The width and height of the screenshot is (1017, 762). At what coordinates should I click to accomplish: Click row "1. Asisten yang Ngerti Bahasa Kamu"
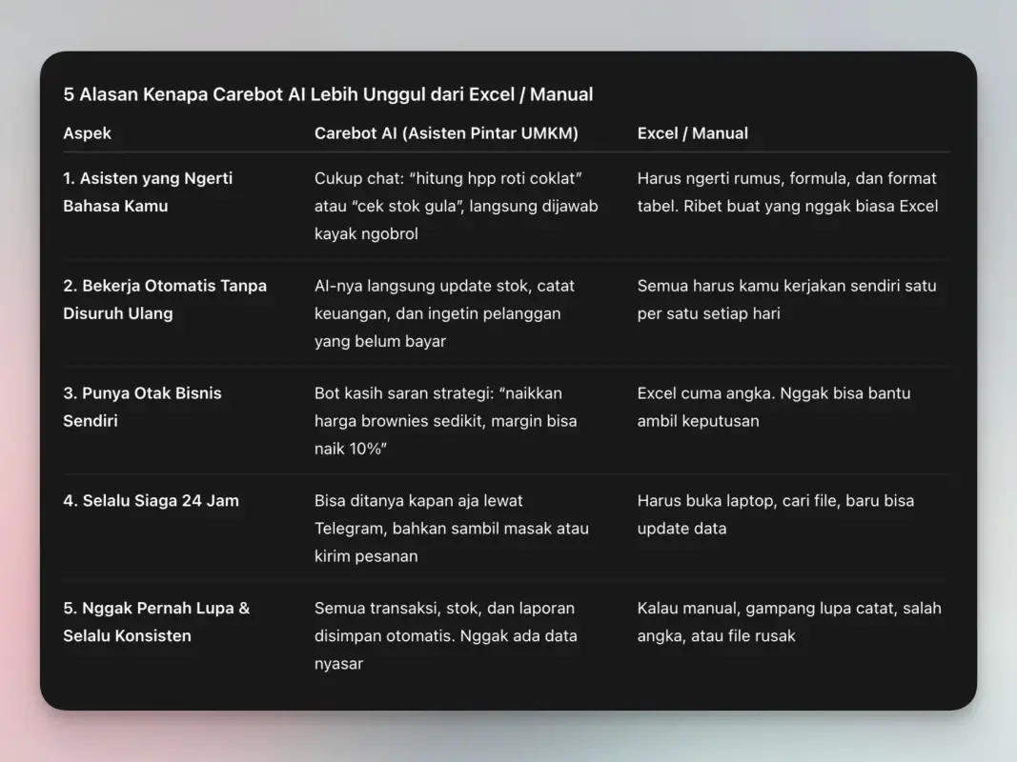pos(148,191)
